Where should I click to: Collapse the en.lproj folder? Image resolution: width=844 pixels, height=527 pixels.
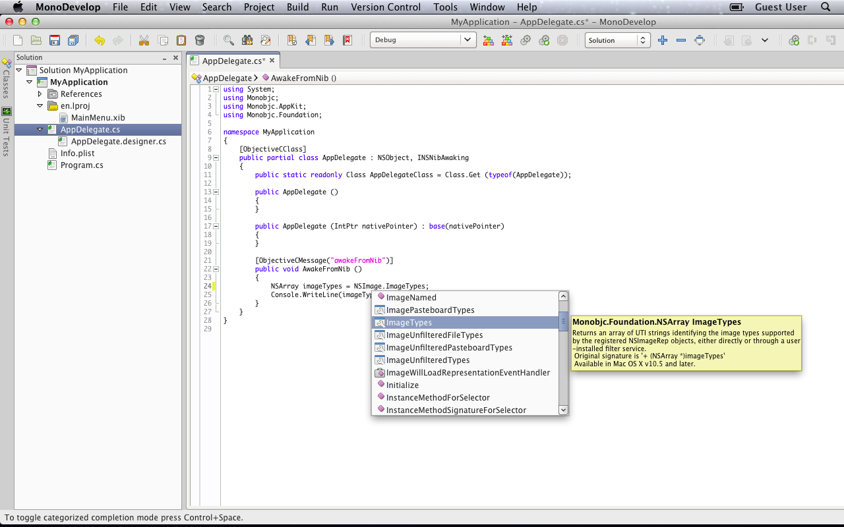(40, 106)
